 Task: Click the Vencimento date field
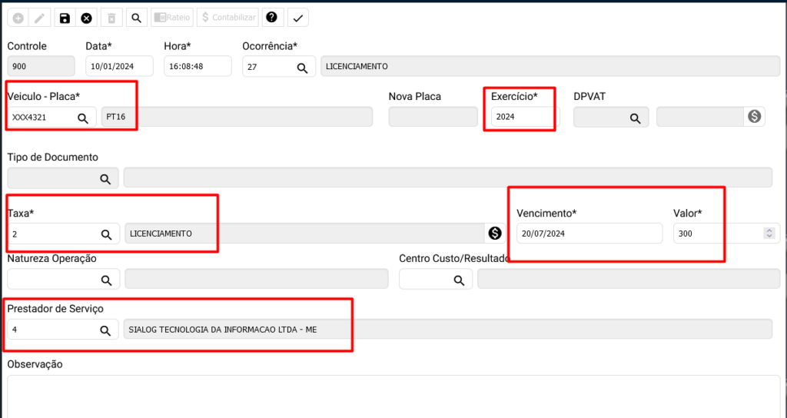[x=589, y=234]
